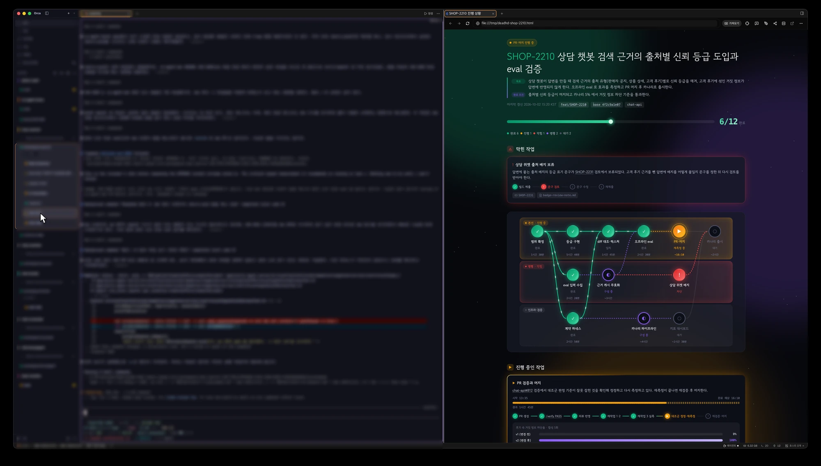Click the share icon in browser toolbar

tap(775, 23)
